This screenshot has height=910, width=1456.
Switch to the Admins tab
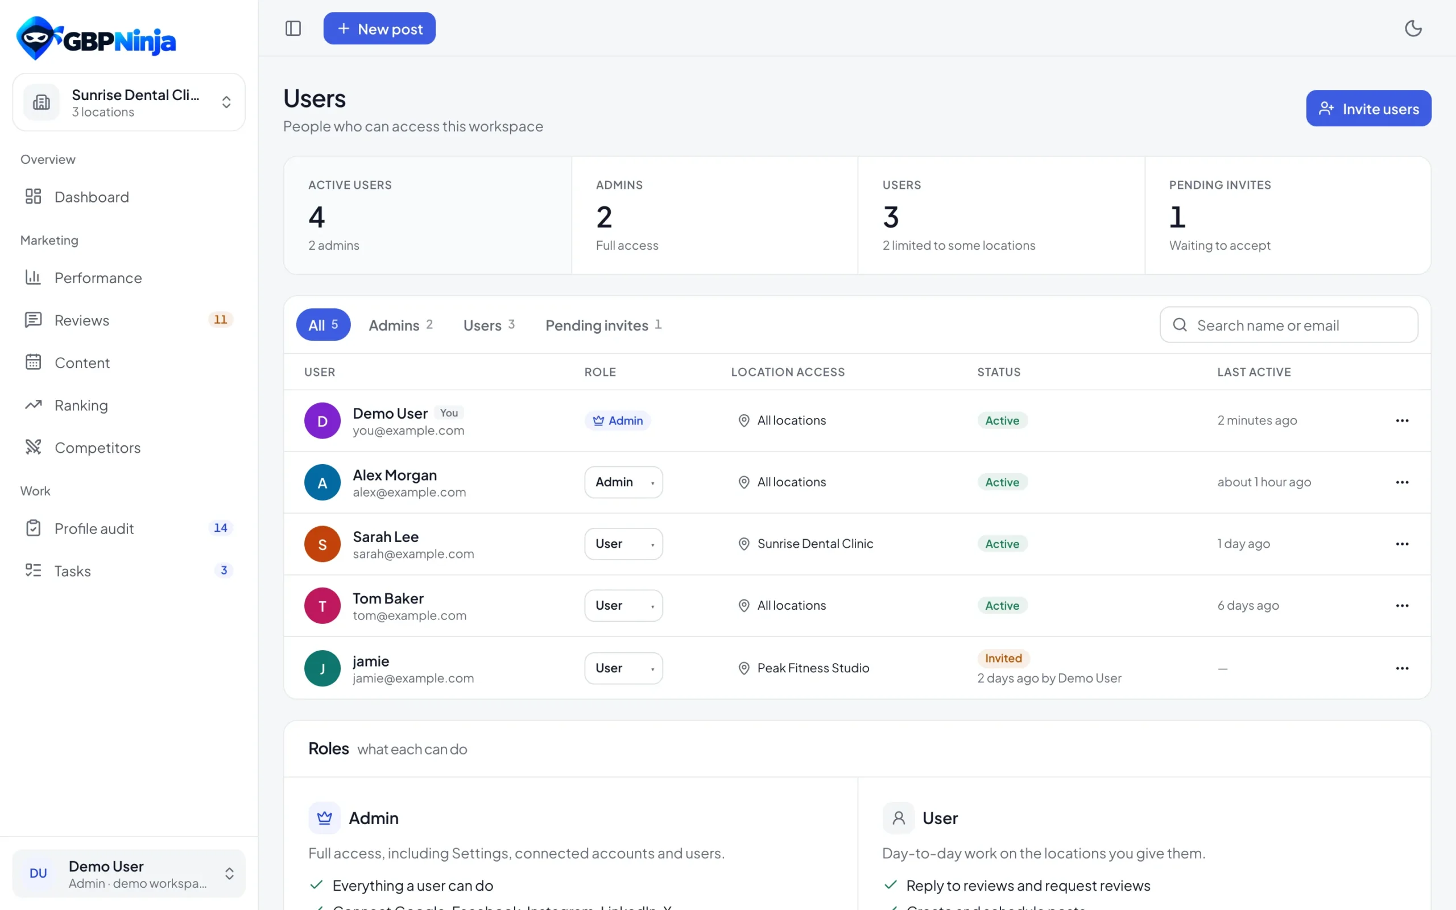(x=401, y=325)
